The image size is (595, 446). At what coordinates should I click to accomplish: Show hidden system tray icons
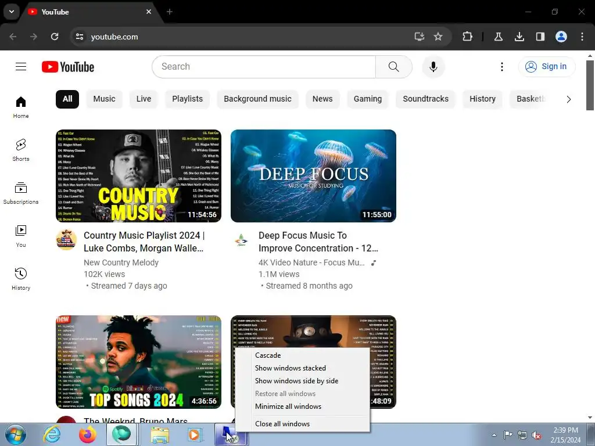pos(494,435)
